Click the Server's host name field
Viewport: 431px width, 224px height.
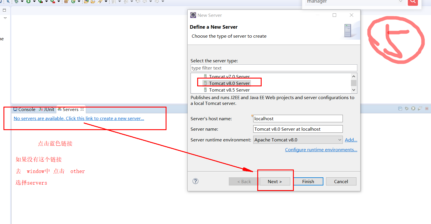click(x=298, y=119)
